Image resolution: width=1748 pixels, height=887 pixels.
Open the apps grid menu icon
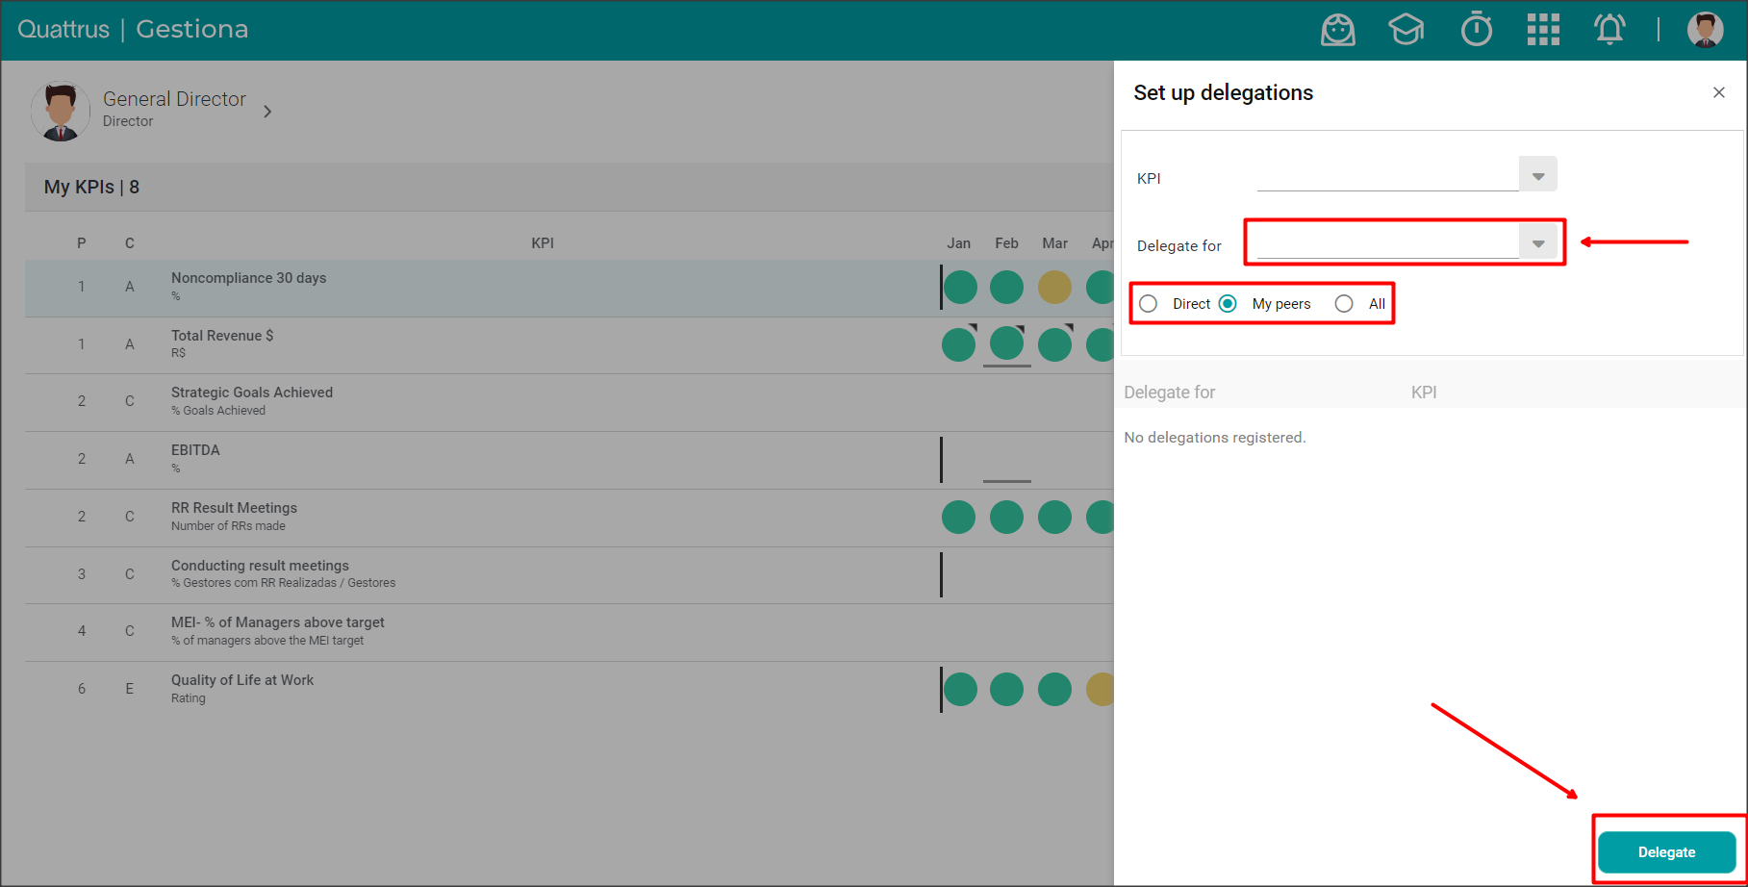[x=1542, y=30]
